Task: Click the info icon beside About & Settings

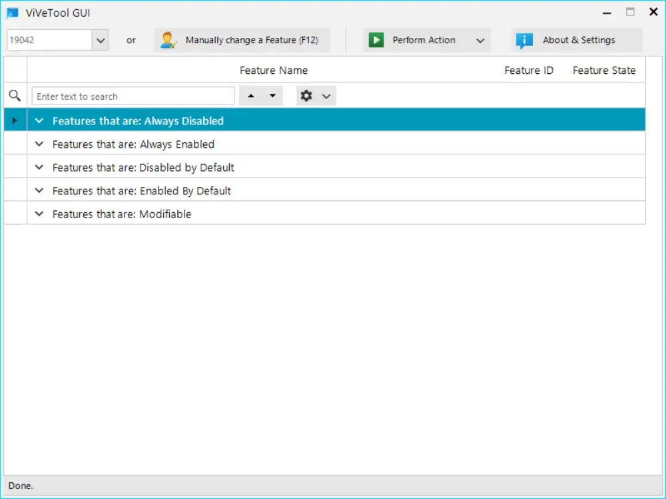Action: (x=524, y=40)
